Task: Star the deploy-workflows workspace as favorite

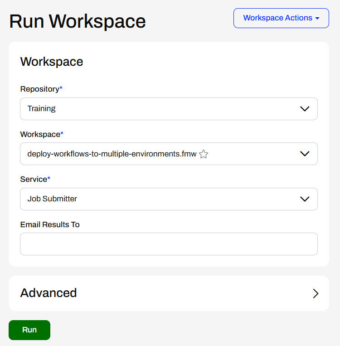Action: click(204, 154)
